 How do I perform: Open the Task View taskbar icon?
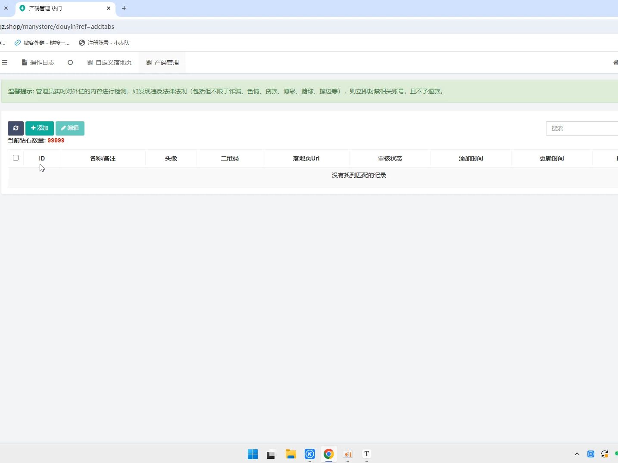click(x=271, y=454)
